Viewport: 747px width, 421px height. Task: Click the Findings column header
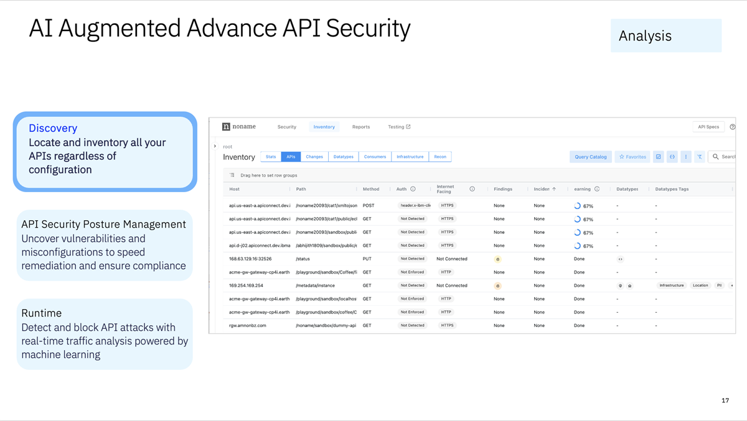pyautogui.click(x=503, y=189)
